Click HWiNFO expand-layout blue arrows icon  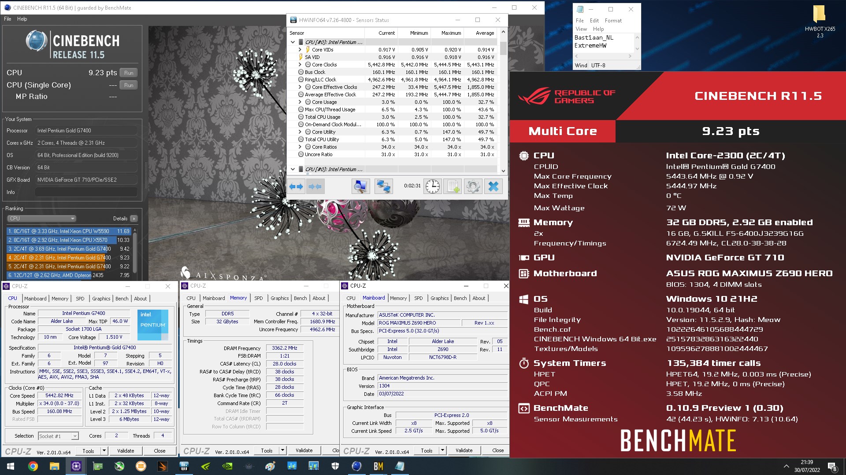click(x=296, y=186)
